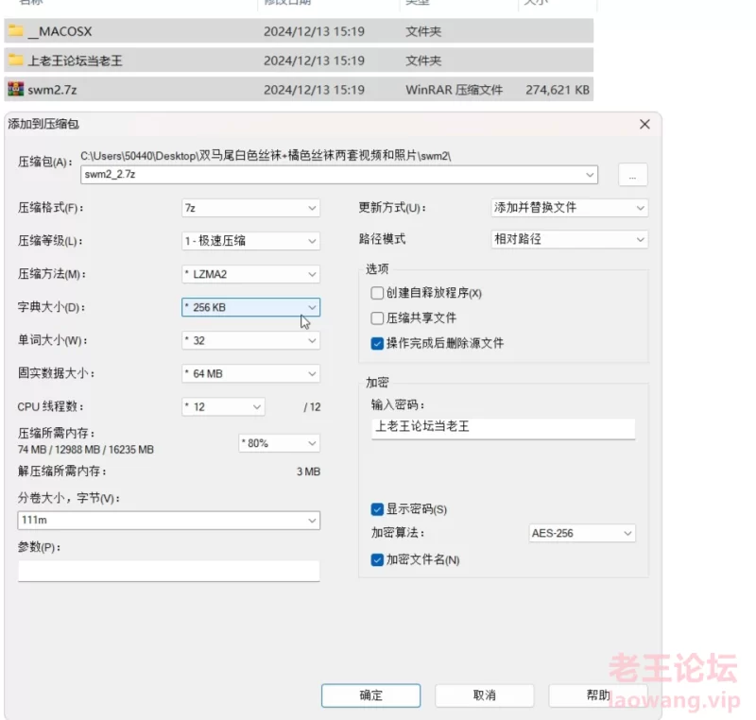This screenshot has width=756, height=720.
Task: Click the 取消 button
Action: pos(484,695)
